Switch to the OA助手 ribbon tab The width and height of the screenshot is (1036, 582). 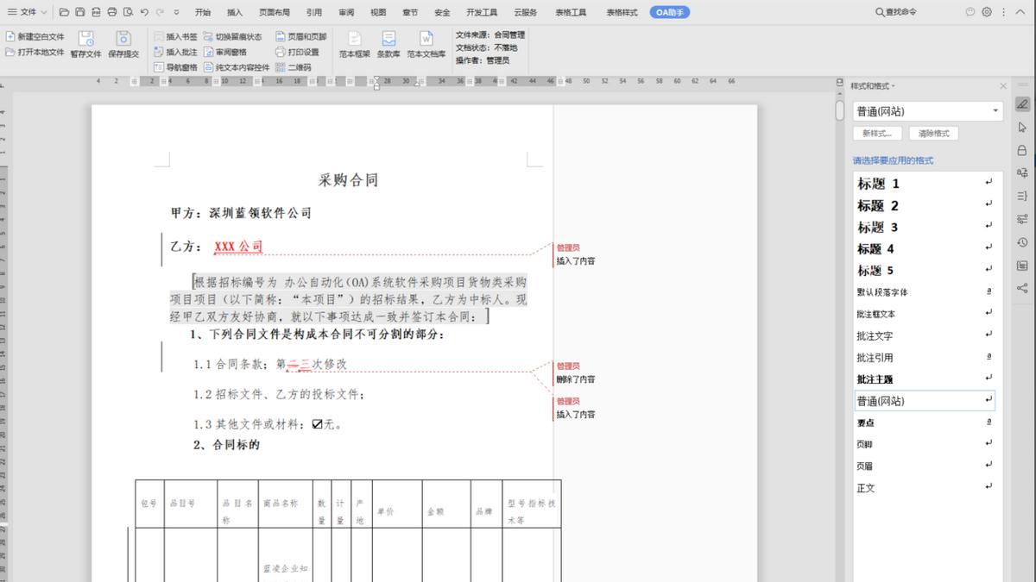coord(670,11)
